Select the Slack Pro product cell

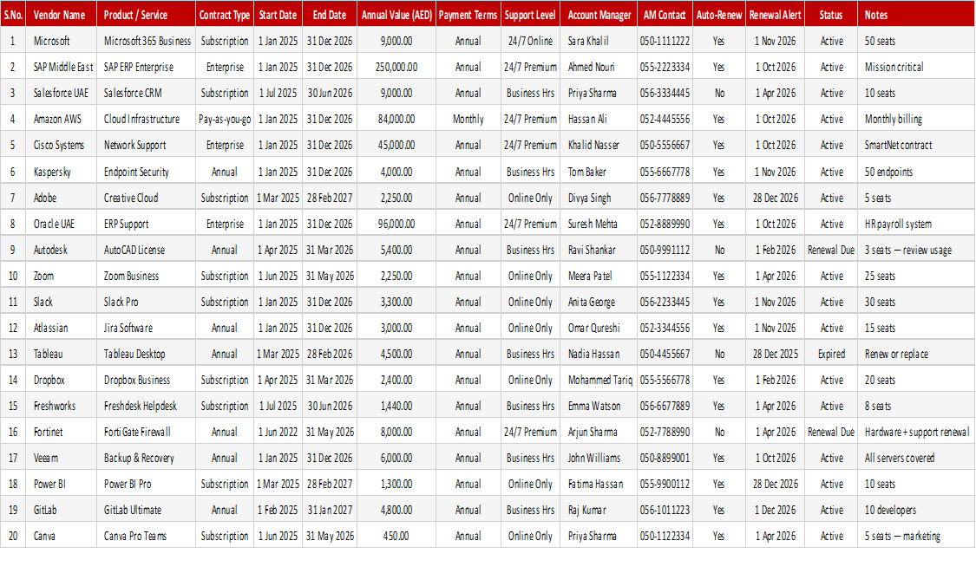(x=146, y=303)
